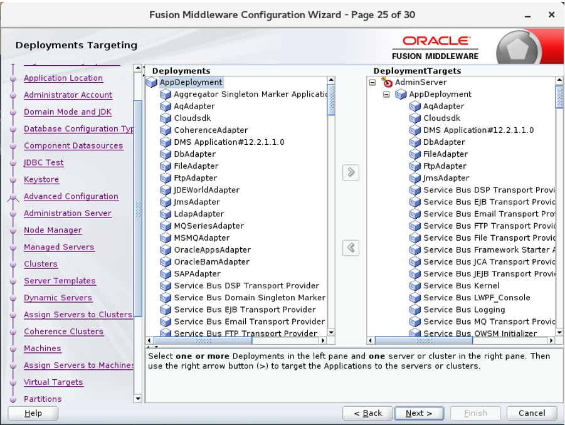
Task: Click the Service Bus Framework Starter cube icon
Action: tap(415, 250)
